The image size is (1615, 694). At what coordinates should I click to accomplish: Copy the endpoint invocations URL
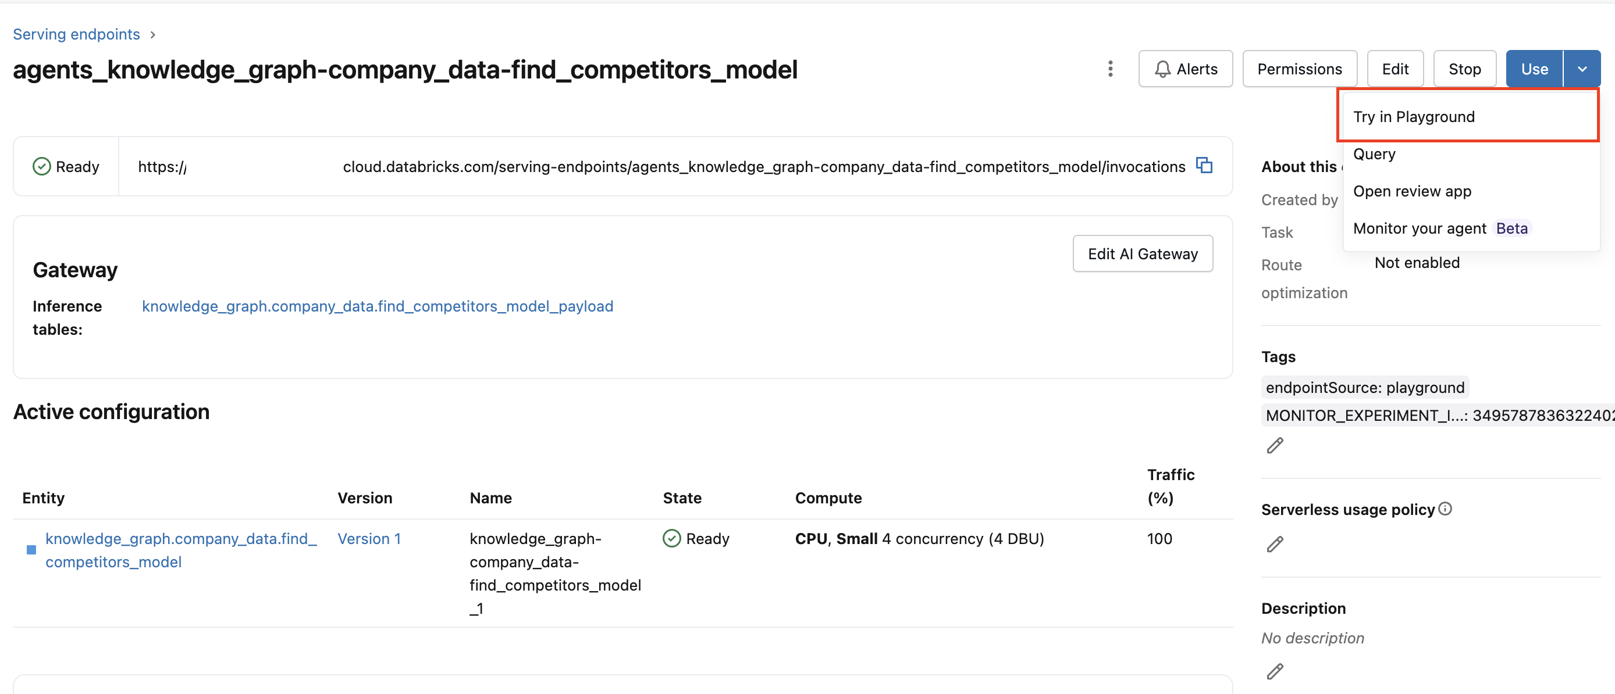(1204, 165)
